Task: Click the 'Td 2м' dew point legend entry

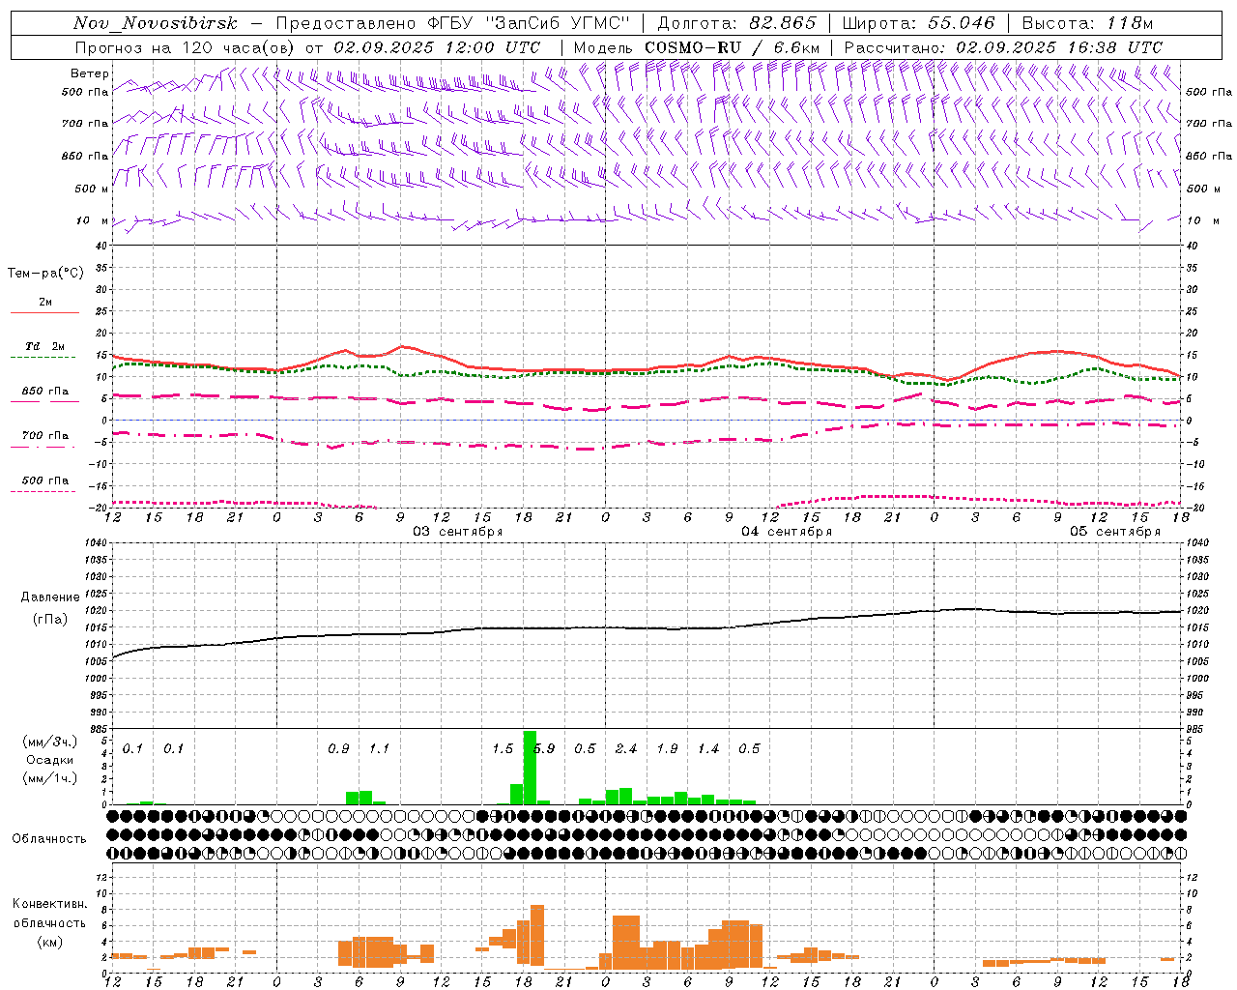Action: pyautogui.click(x=44, y=346)
